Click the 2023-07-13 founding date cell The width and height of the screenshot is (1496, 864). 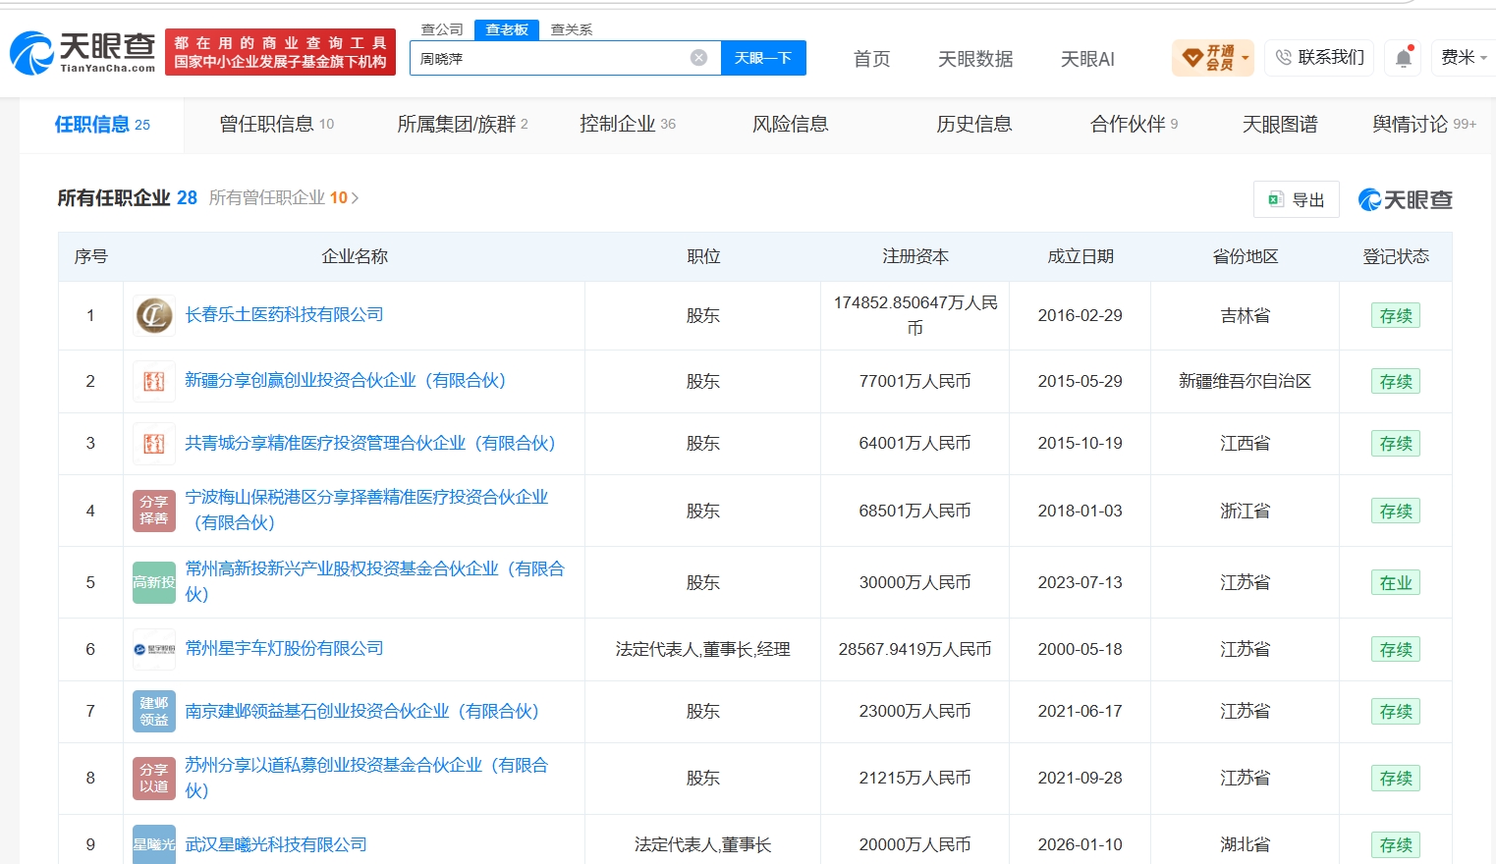pos(1080,582)
